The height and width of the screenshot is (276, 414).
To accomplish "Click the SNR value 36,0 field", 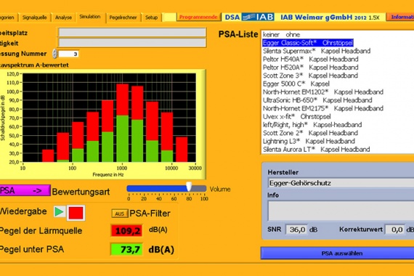I will pyautogui.click(x=296, y=230).
